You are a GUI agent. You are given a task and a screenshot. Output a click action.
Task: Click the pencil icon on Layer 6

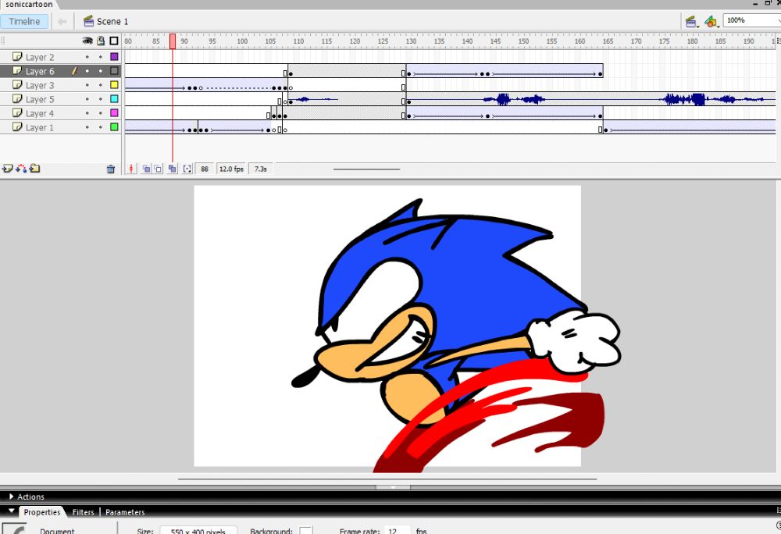click(75, 71)
